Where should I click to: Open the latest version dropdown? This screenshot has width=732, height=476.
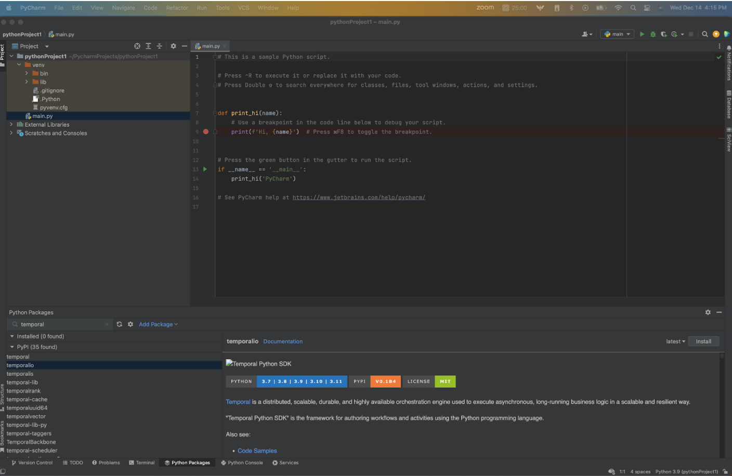[x=675, y=341]
